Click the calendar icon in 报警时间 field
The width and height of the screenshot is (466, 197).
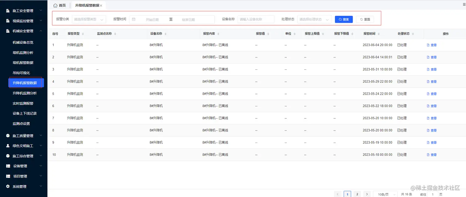coord(134,19)
